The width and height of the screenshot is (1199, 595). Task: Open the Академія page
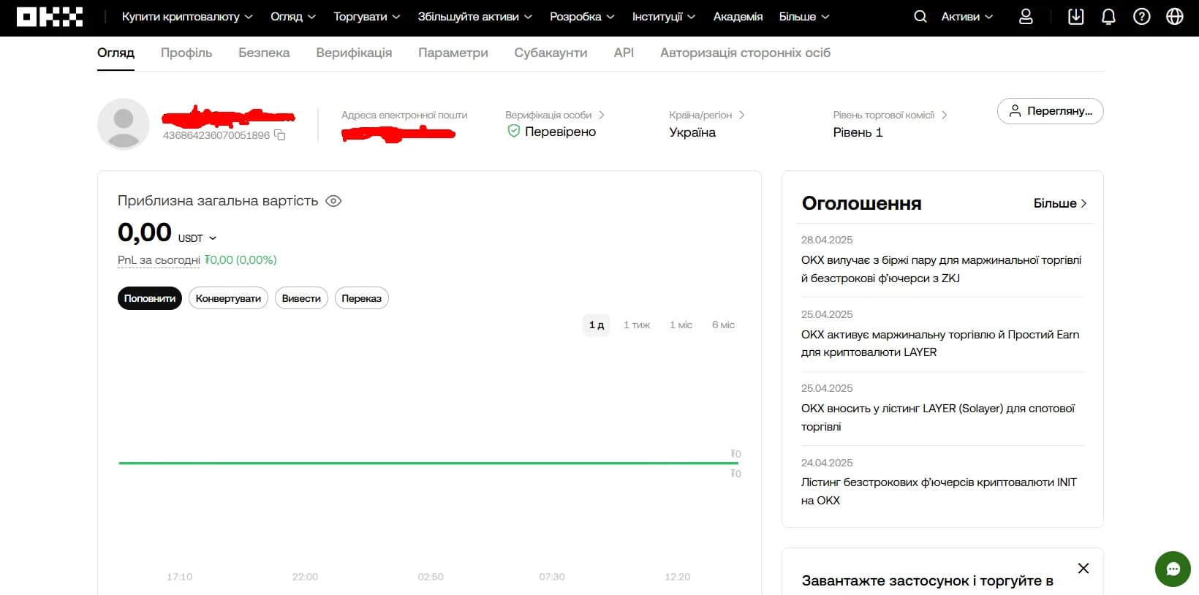738,16
